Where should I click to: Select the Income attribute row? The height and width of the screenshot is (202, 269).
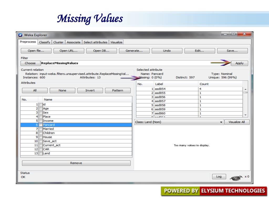click(76, 121)
